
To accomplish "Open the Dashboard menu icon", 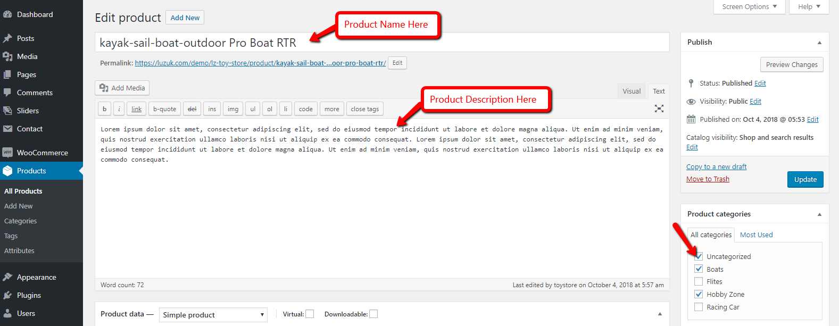I will coord(7,15).
